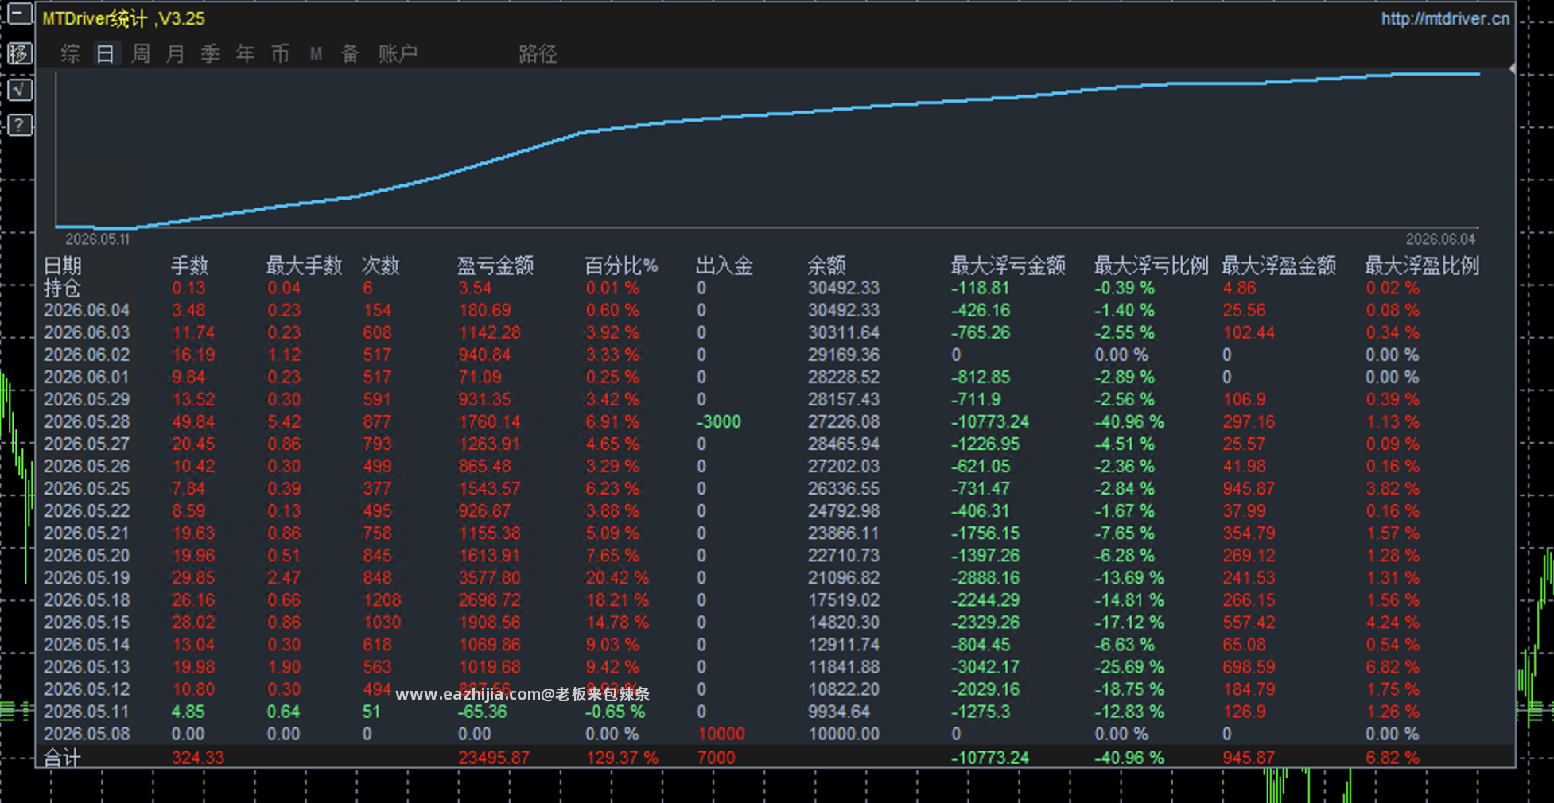Click floating loss -3042.17
Image resolution: width=1554 pixels, height=803 pixels.
coord(985,667)
